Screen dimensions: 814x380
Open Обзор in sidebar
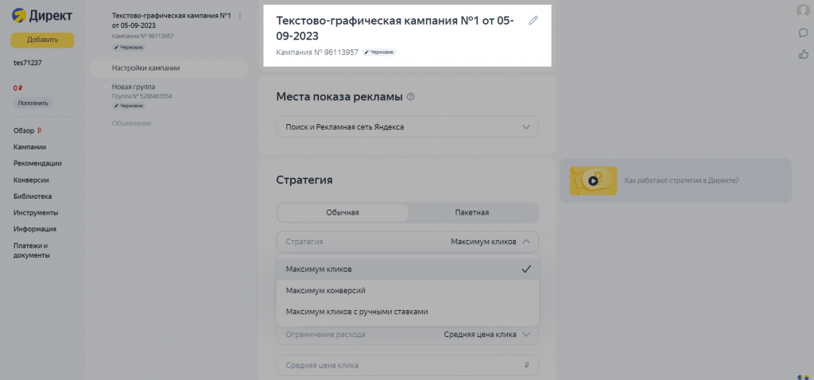(24, 131)
